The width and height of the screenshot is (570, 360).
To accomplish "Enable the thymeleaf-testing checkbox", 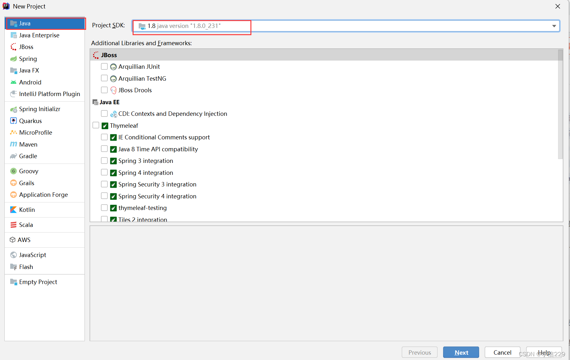I will (104, 208).
